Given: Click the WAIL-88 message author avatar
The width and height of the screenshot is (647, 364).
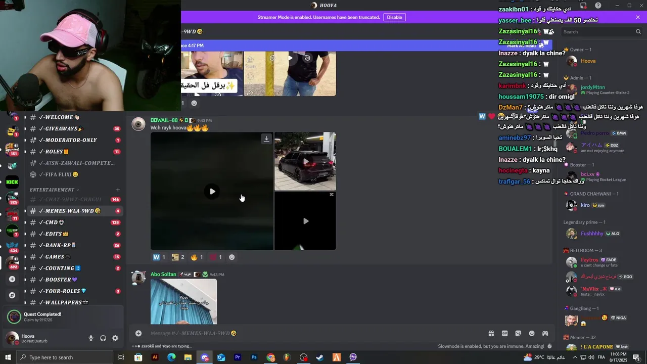Looking at the screenshot, I should [x=138, y=124].
